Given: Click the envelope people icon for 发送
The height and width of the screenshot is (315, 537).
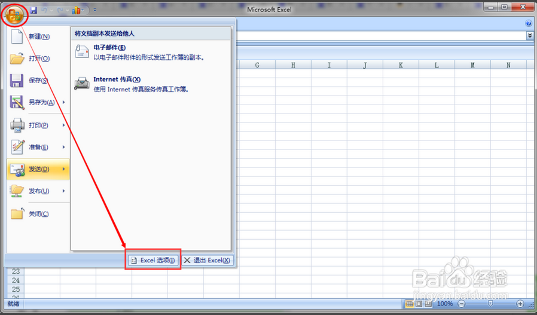Looking at the screenshot, I should click(17, 170).
